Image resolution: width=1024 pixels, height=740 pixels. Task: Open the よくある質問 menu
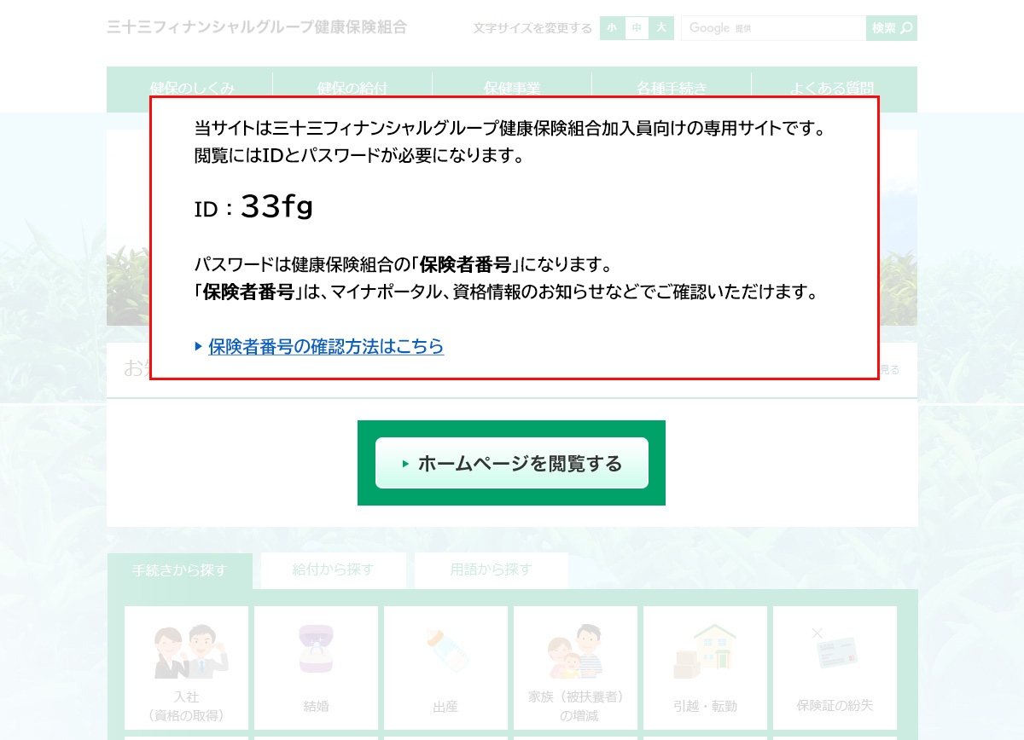(x=831, y=87)
